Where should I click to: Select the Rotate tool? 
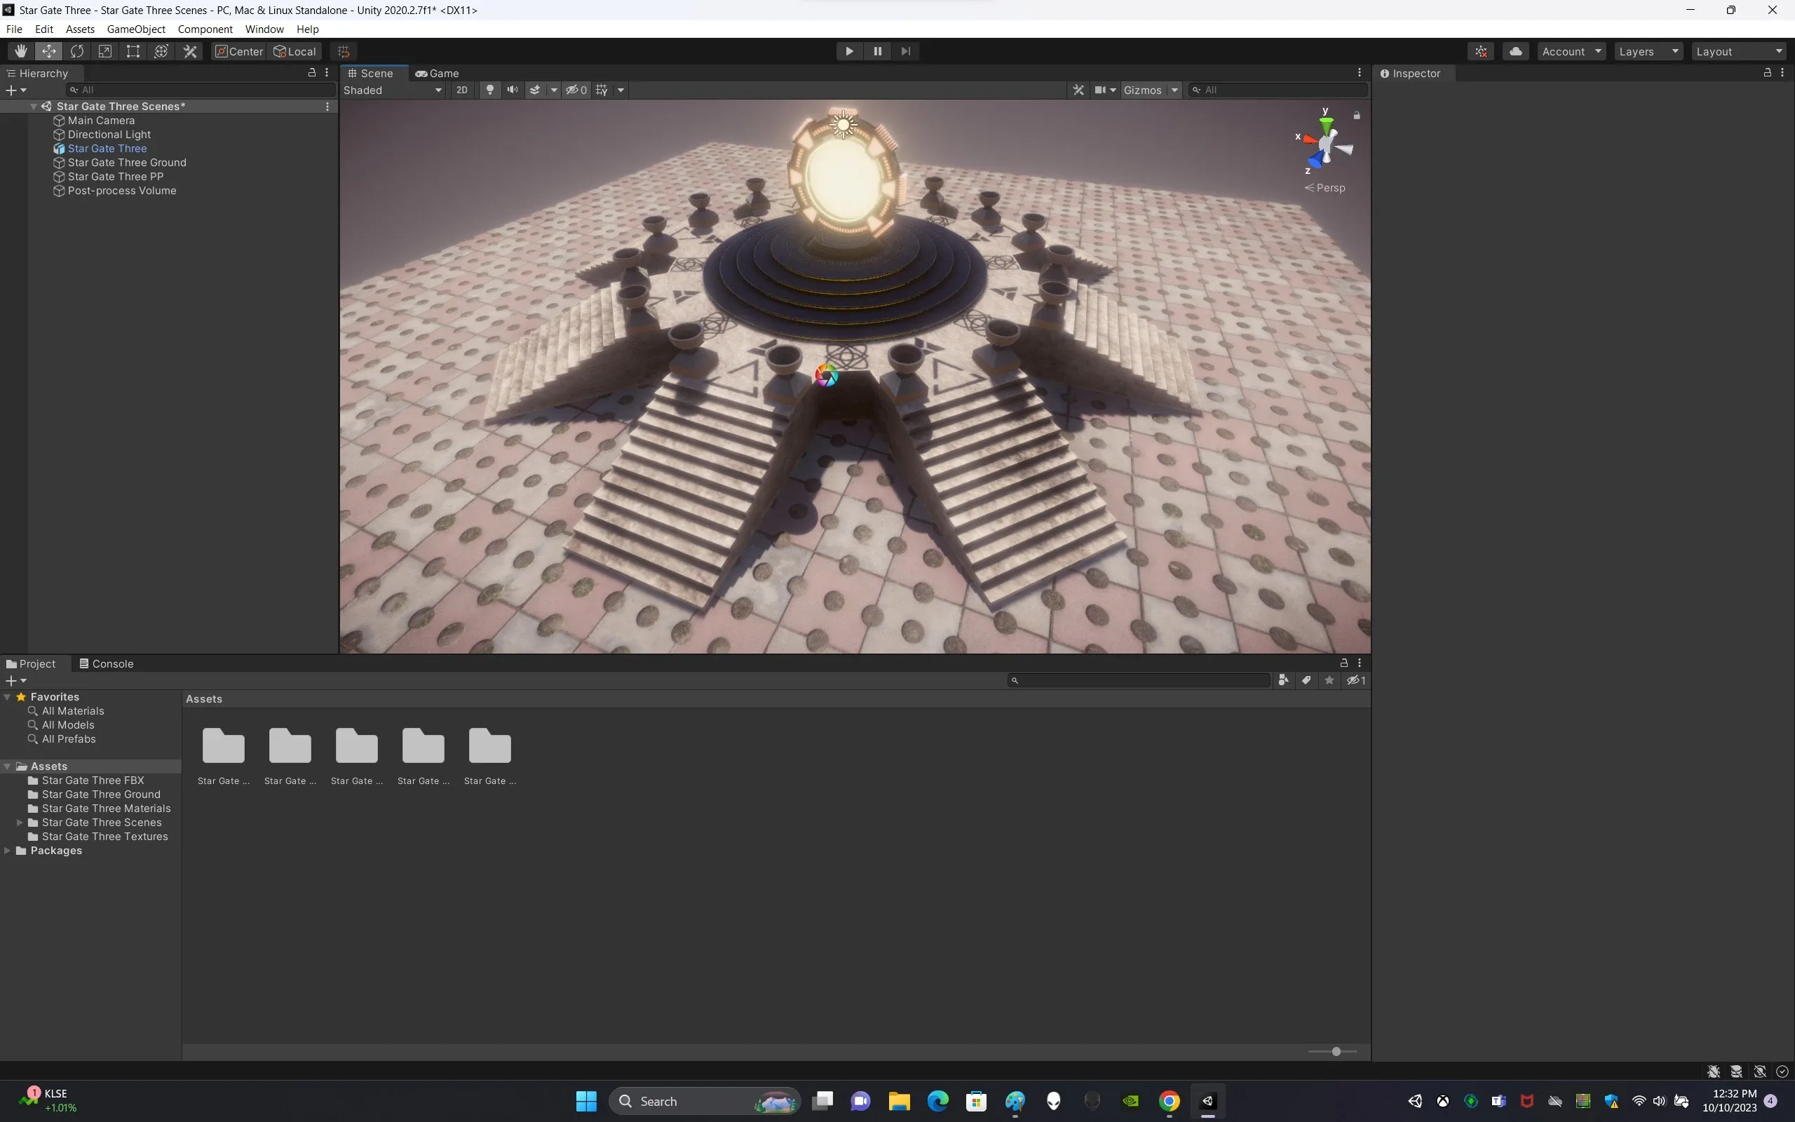point(77,51)
